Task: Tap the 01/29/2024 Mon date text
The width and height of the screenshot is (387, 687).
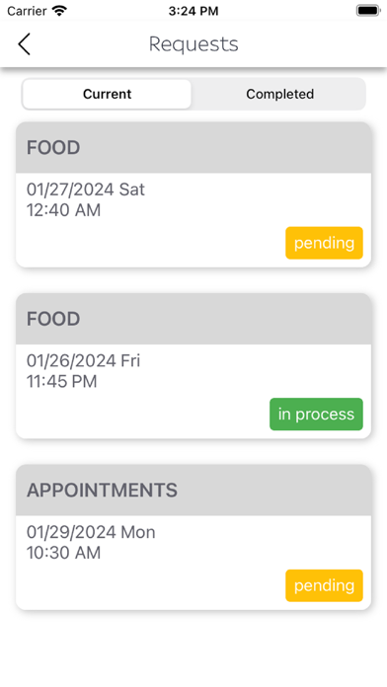Action: coord(91,532)
